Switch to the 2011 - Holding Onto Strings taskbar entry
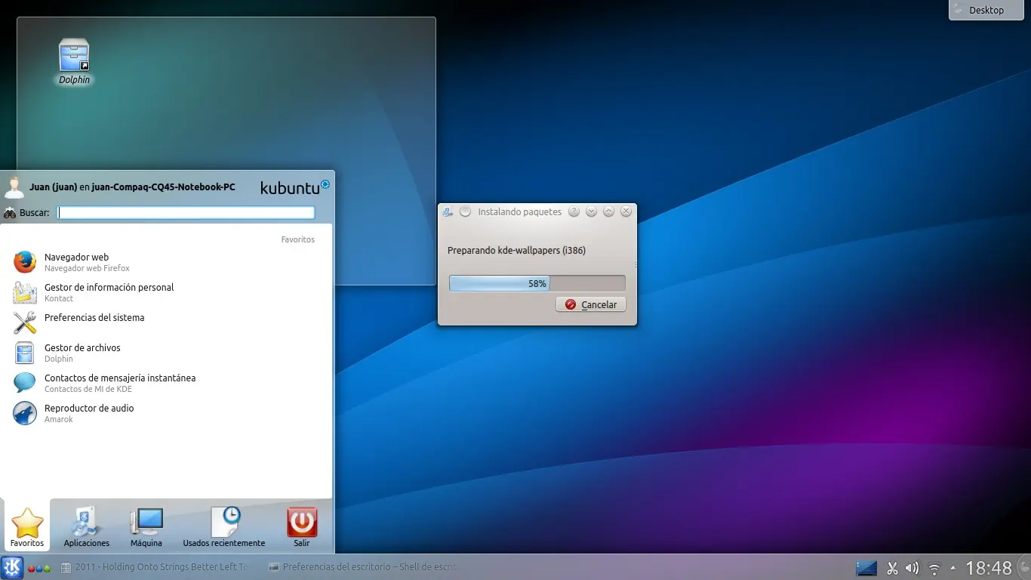The height and width of the screenshot is (580, 1031). pyautogui.click(x=155, y=567)
